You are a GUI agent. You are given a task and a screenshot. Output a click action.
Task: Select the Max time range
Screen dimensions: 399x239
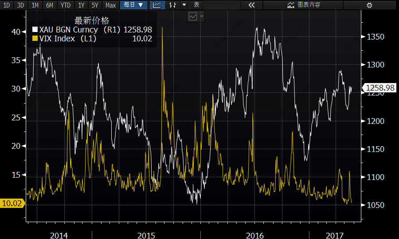pyautogui.click(x=110, y=5)
